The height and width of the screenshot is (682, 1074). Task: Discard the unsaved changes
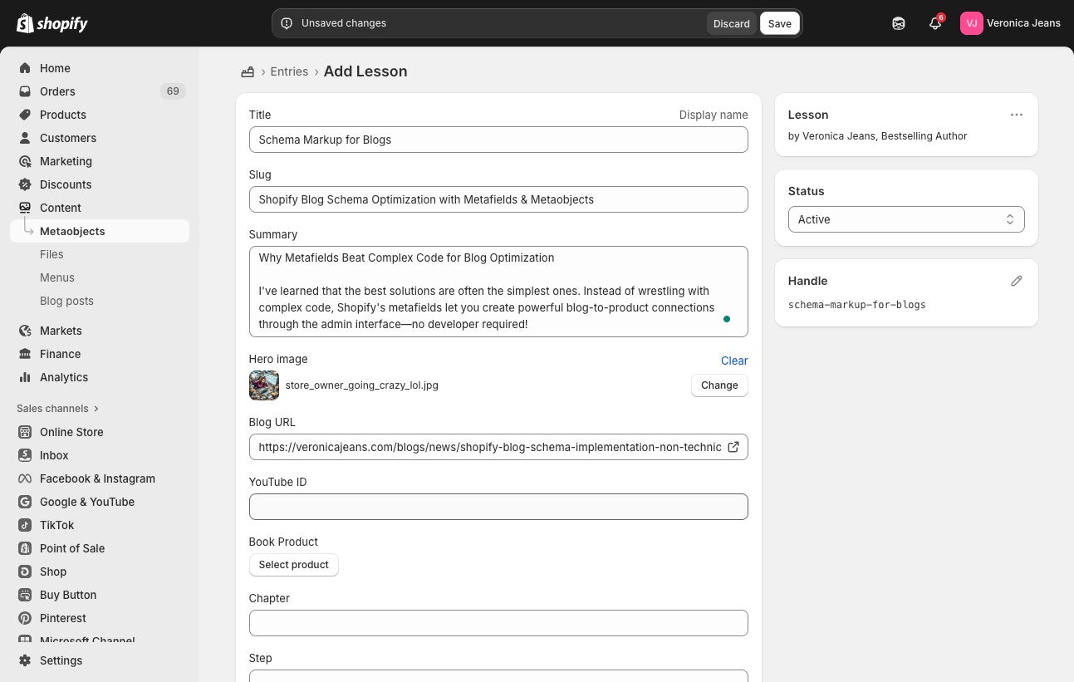[x=732, y=23]
